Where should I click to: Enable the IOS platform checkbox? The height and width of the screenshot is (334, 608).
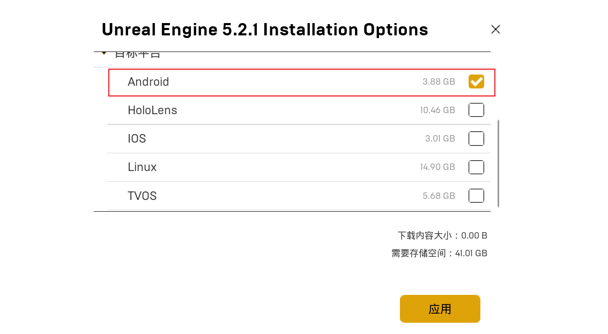pos(476,138)
